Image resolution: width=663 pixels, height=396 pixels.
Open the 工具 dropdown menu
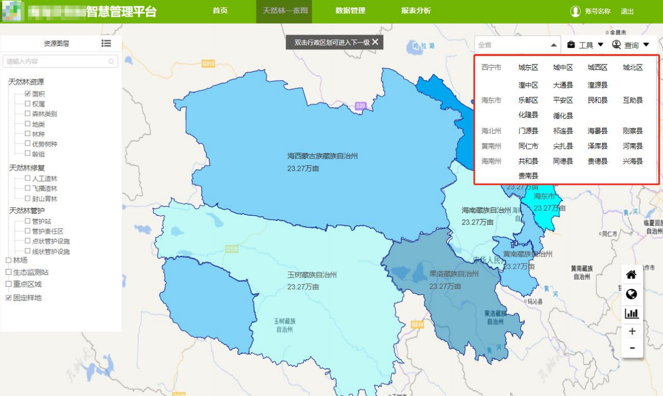(585, 45)
